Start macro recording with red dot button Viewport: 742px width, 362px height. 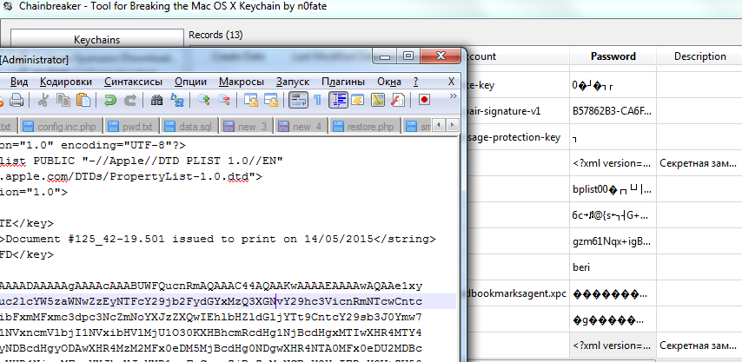[424, 100]
